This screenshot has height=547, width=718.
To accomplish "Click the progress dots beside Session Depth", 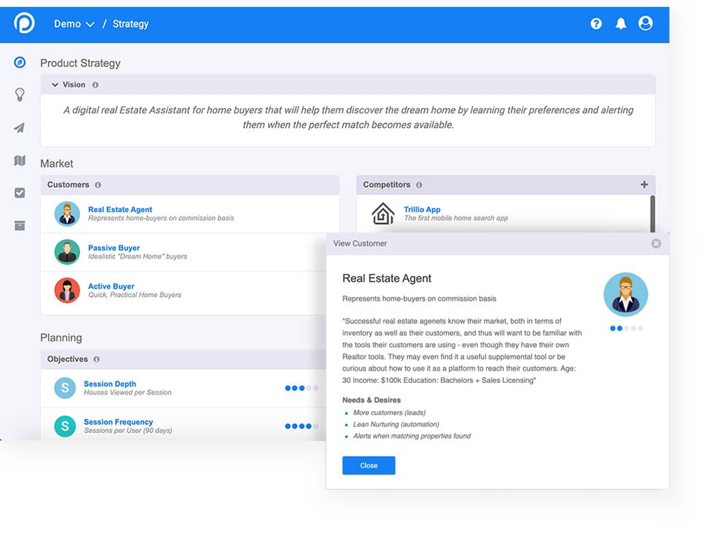I will (301, 388).
